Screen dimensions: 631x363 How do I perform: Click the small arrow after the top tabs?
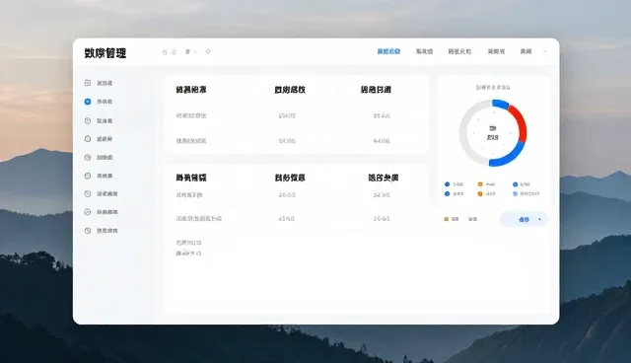545,51
